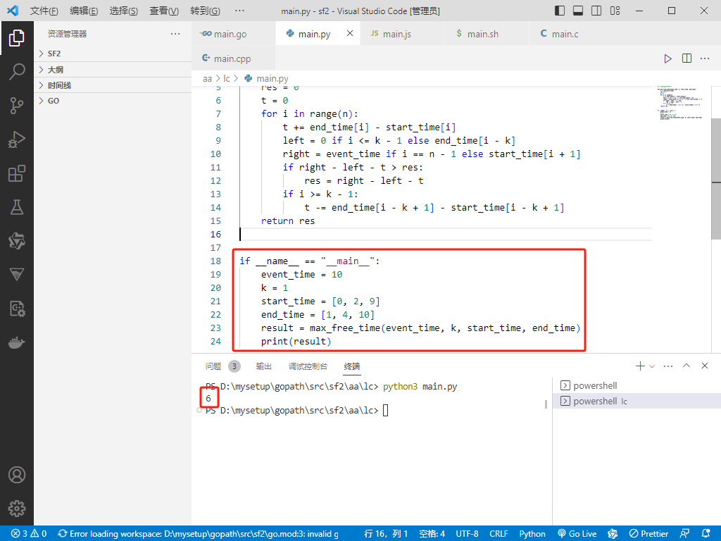721x541 pixels.
Task: Open Run and Debug view
Action: point(17,139)
